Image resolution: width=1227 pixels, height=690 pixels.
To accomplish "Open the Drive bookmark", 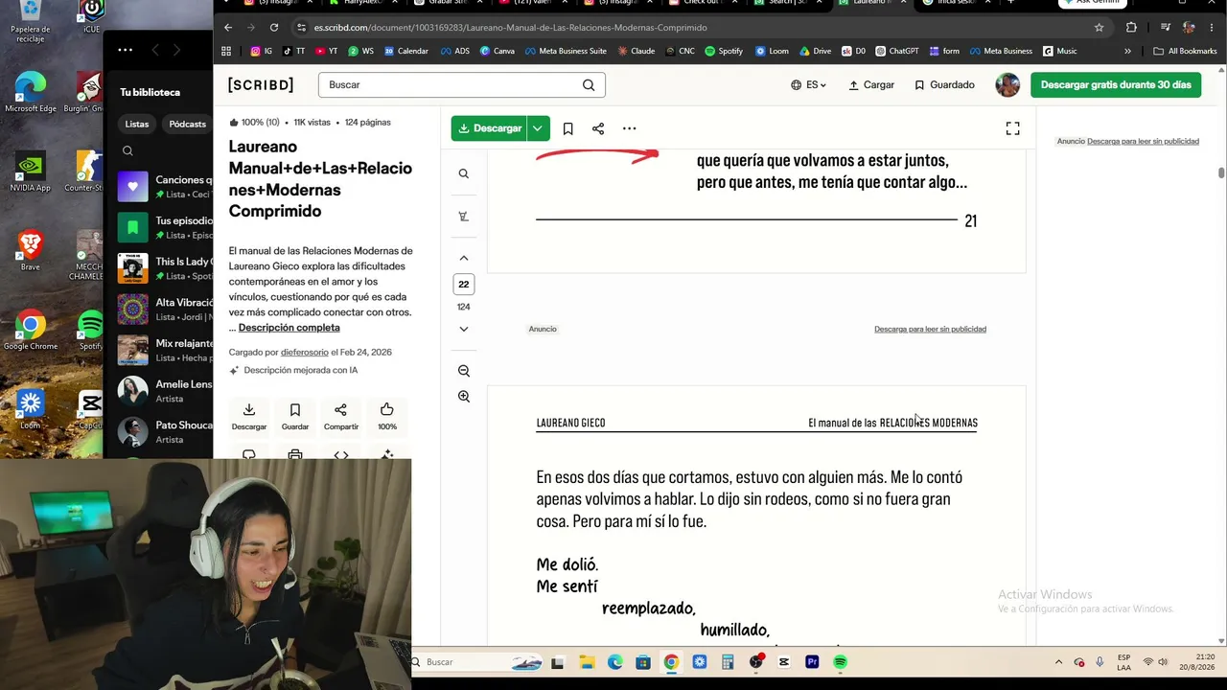I will (815, 51).
